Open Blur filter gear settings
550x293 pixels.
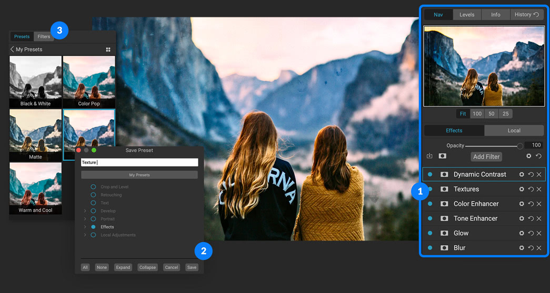click(522, 248)
